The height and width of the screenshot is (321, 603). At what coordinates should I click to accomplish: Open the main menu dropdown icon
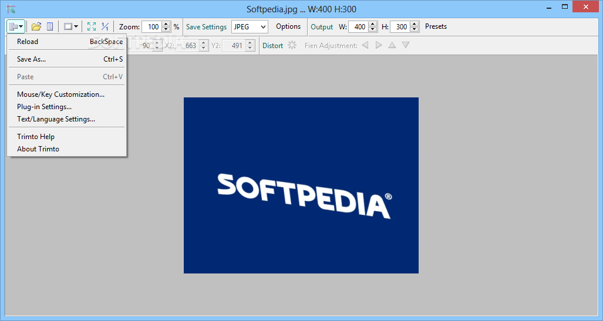[16, 26]
